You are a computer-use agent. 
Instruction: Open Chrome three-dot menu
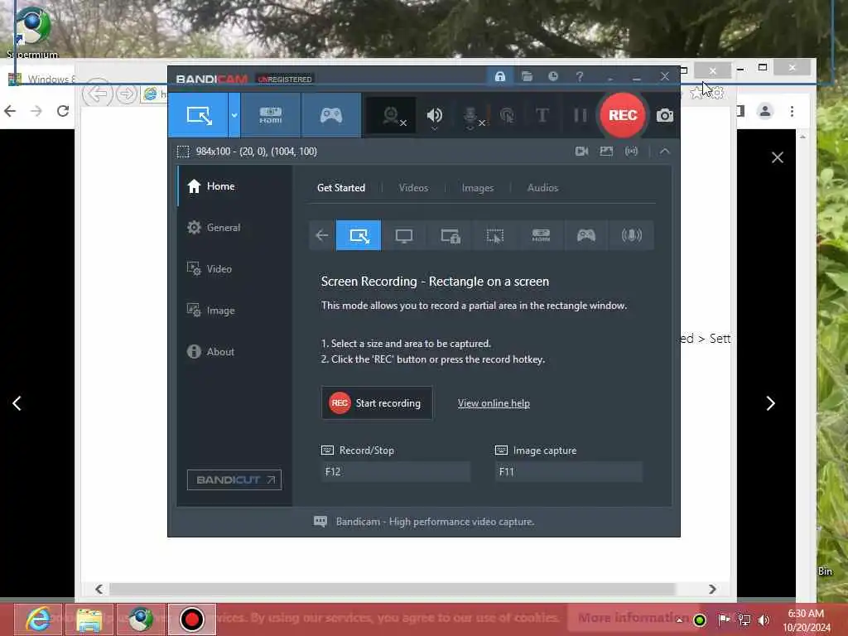click(x=792, y=112)
